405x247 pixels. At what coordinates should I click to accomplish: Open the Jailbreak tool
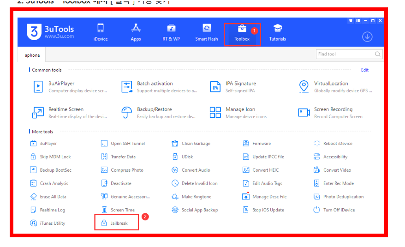[114, 223]
